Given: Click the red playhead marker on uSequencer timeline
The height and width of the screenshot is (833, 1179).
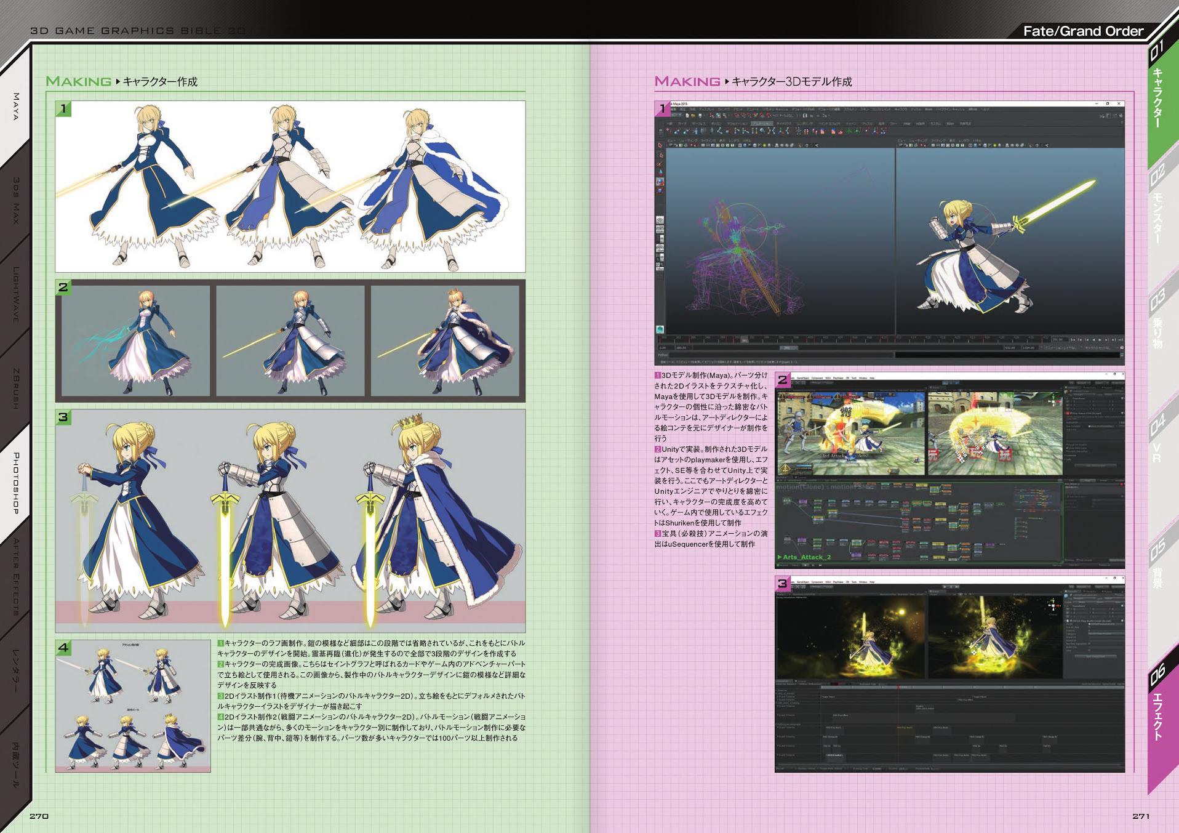Looking at the screenshot, I should (898, 687).
